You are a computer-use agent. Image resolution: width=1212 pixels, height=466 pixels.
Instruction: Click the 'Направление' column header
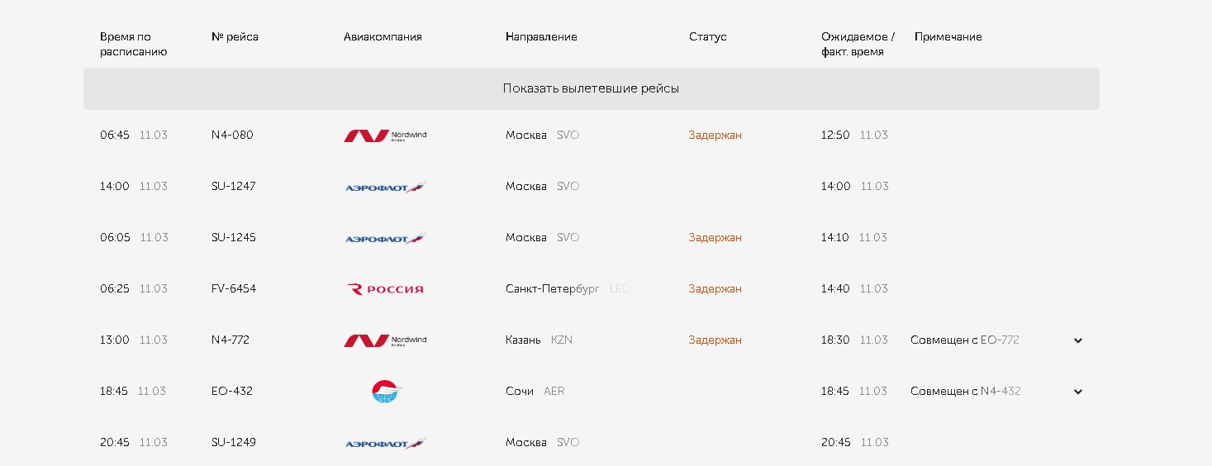(541, 37)
